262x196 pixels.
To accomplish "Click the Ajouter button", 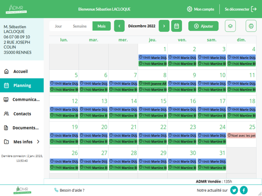I will (203, 26).
